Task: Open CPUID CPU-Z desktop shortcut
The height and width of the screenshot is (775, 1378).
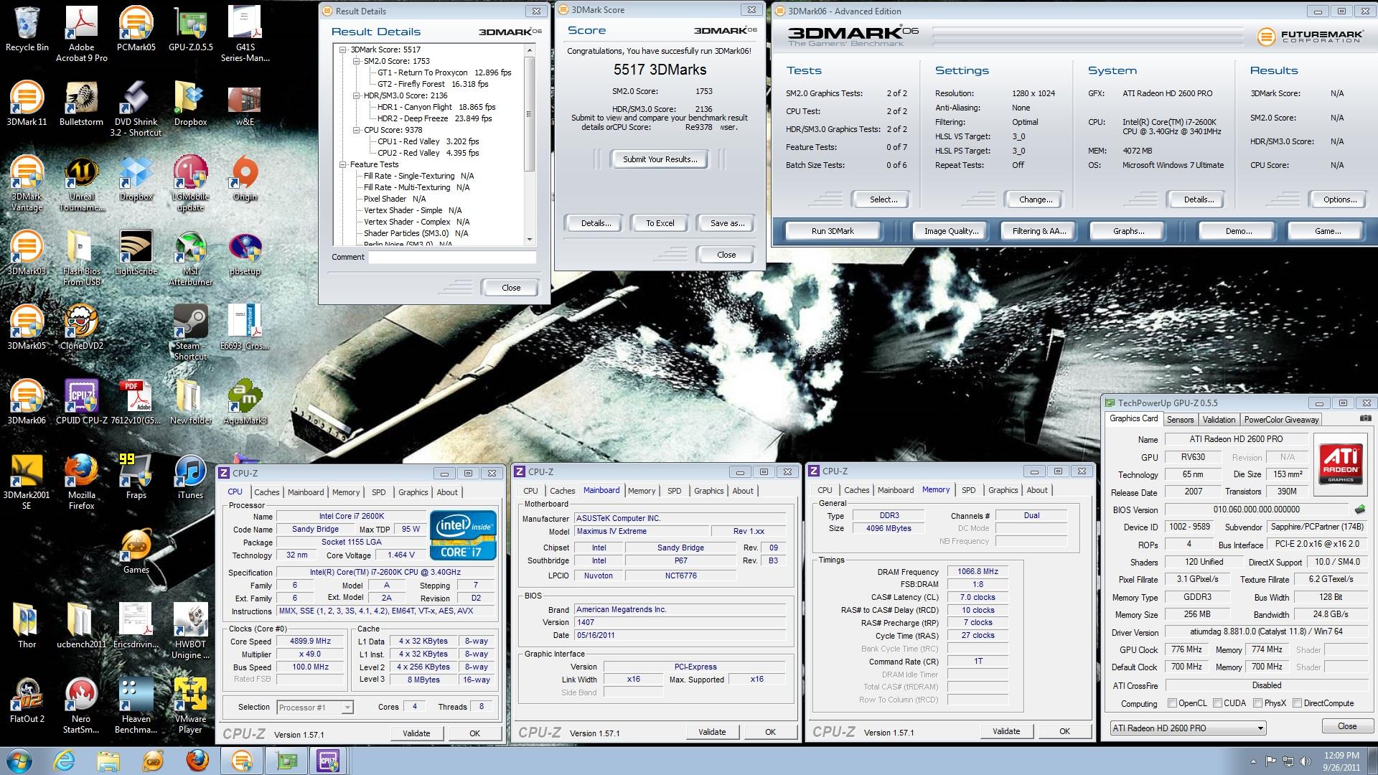Action: click(81, 402)
